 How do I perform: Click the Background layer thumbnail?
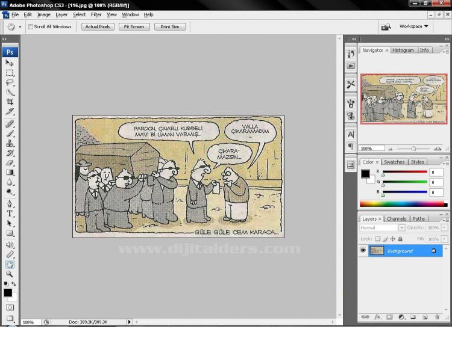377,251
